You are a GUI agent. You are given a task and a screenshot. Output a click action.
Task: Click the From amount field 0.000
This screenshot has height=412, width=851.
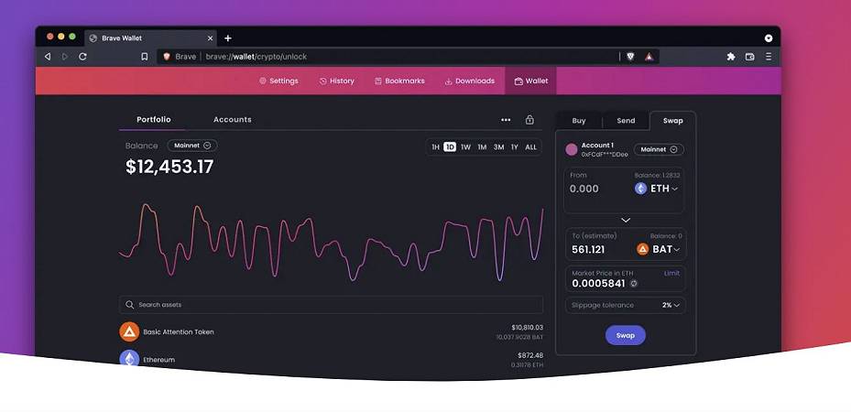(584, 189)
